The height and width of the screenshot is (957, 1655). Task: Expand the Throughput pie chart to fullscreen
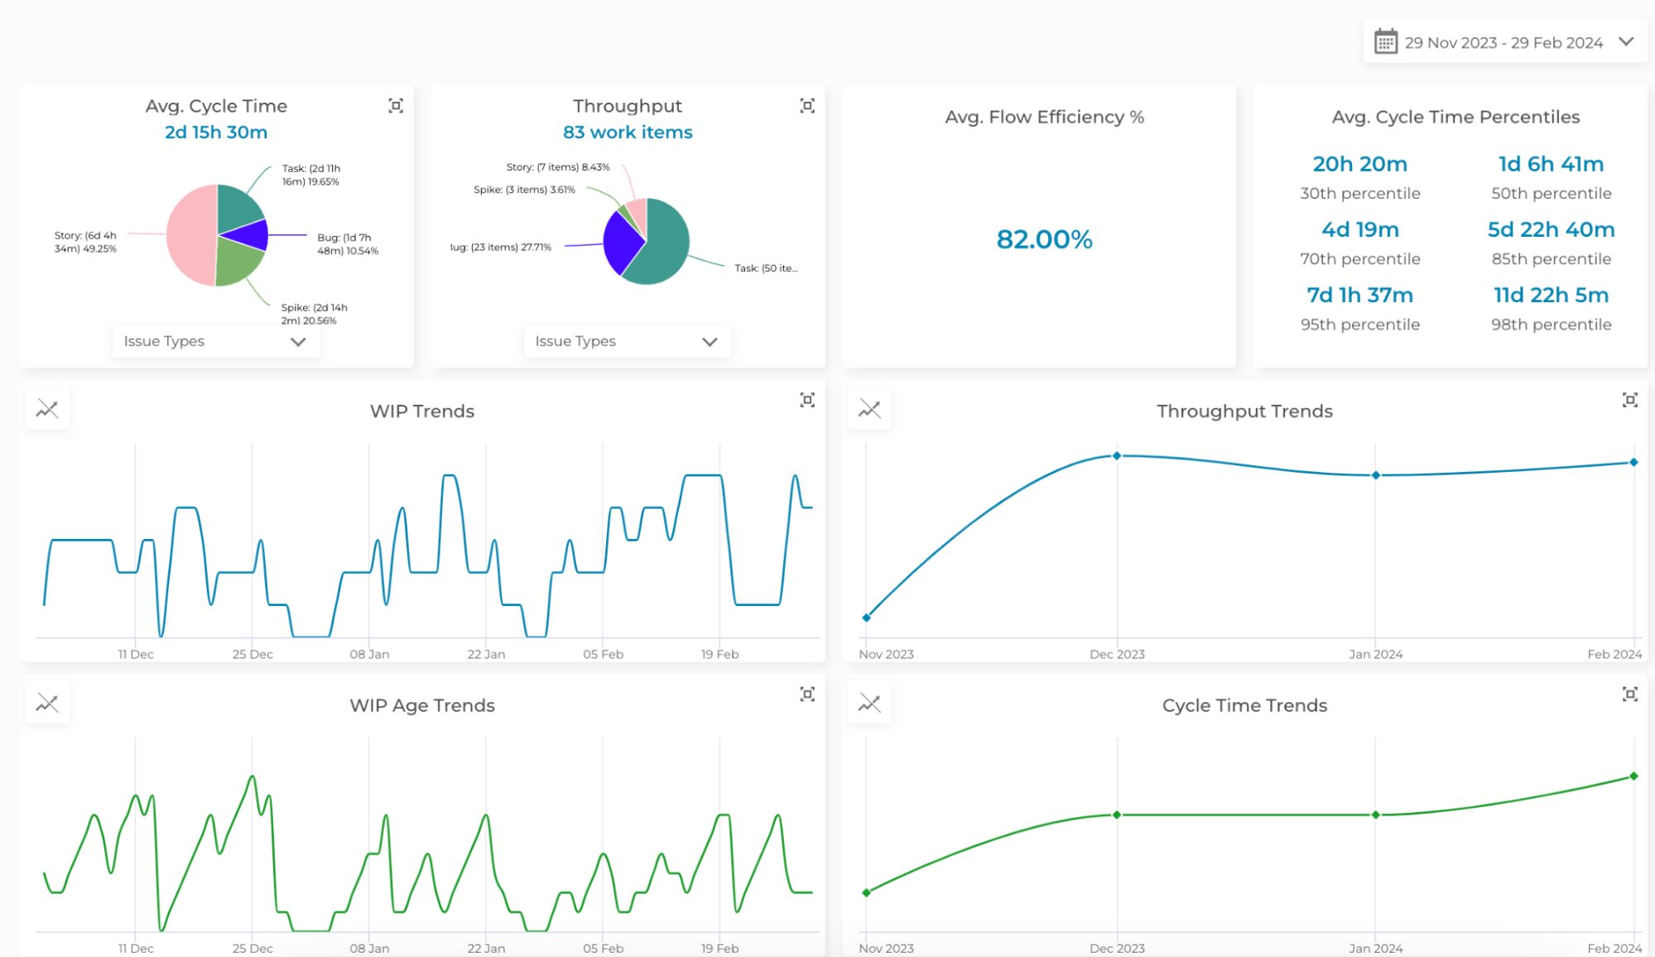click(x=806, y=106)
